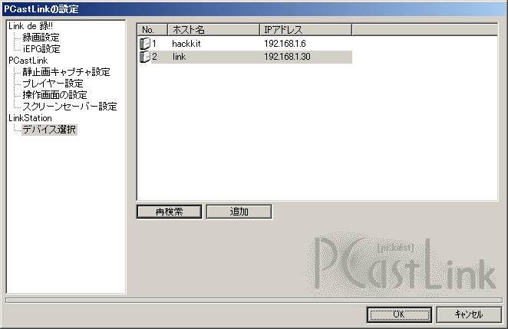
Task: Click the device icon for link row
Action: click(x=145, y=57)
